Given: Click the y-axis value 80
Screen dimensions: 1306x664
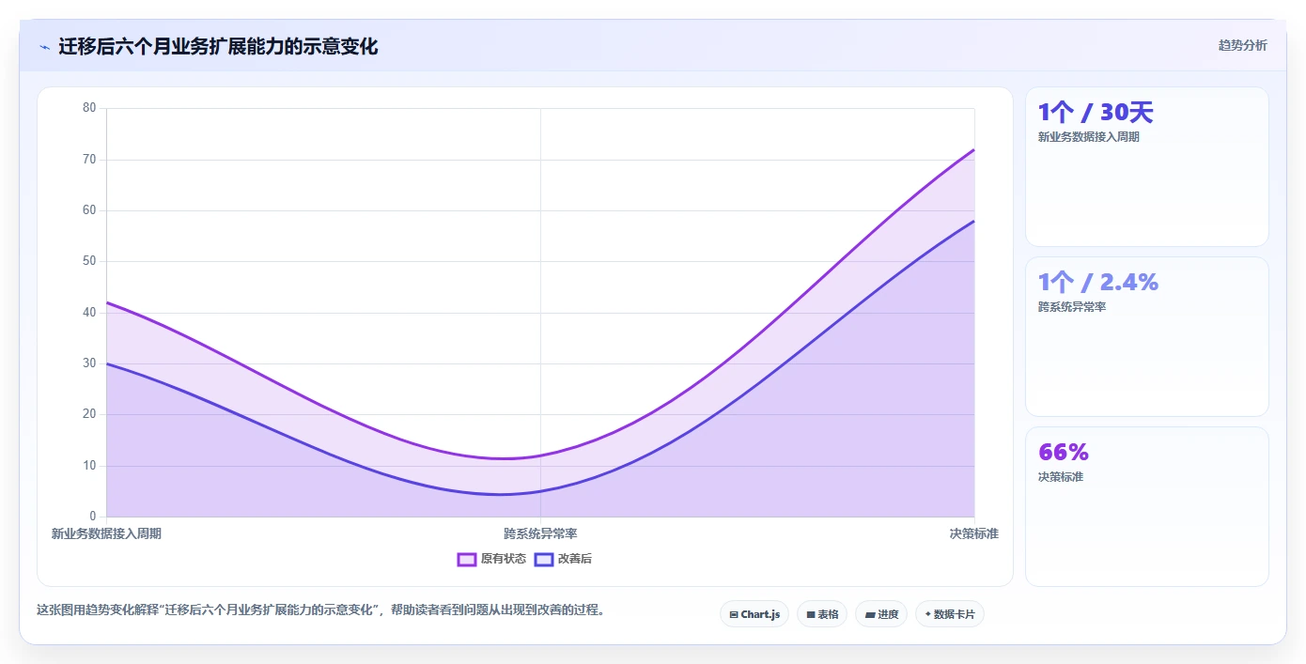Looking at the screenshot, I should [89, 108].
